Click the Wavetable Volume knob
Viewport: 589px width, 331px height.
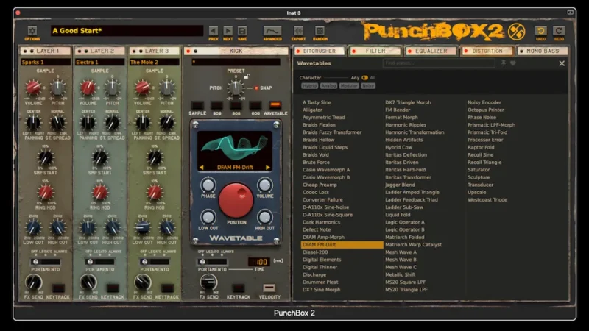pos(265,185)
